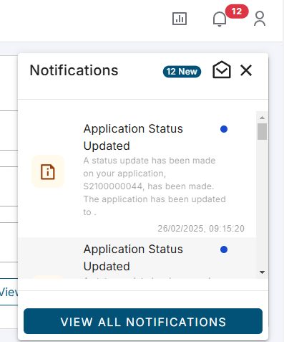Open the user profile icon
Image resolution: width=284 pixels, height=342 pixels.
tap(260, 19)
